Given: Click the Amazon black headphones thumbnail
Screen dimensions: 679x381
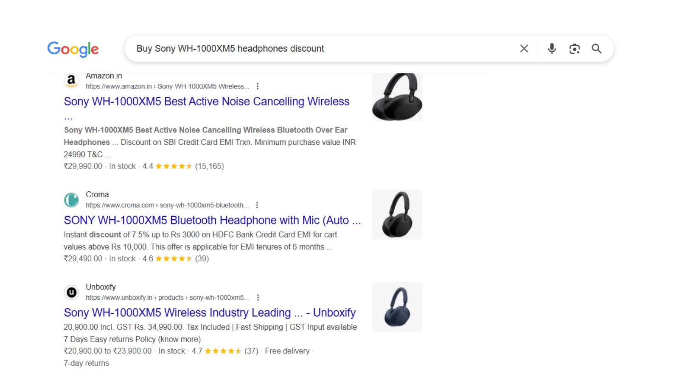Looking at the screenshot, I should pos(397,97).
